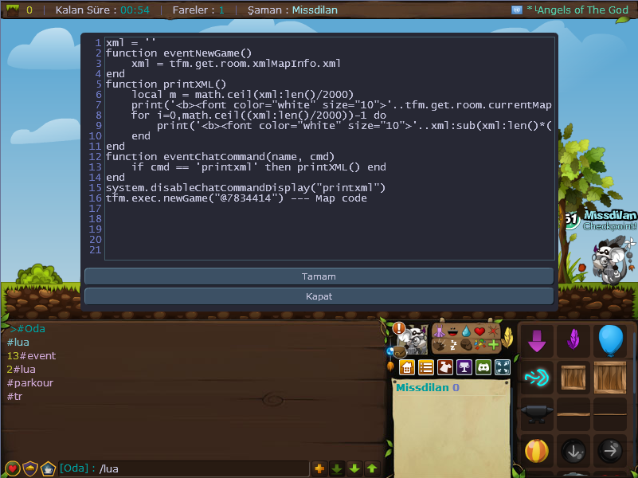Switch to the #lua chat channel
The height and width of the screenshot is (478, 638).
18,342
